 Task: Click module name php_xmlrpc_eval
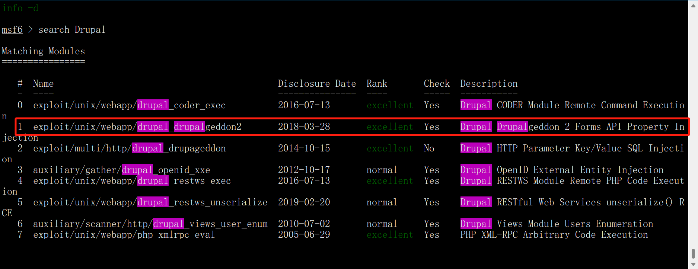[x=124, y=235]
